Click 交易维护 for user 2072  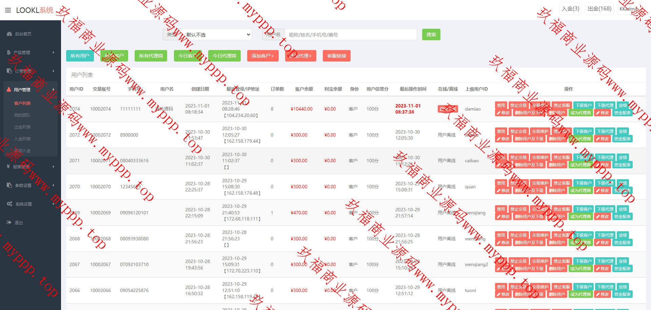[x=540, y=132]
